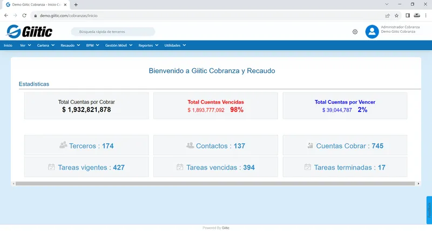Expand the BPM menu
Viewport: 432px width, 231px height.
click(92, 45)
